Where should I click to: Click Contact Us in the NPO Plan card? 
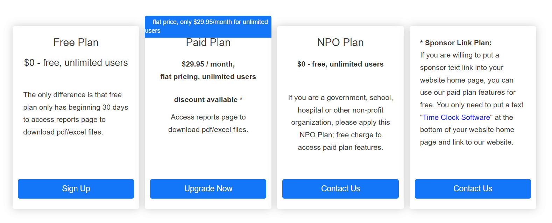[x=340, y=189]
